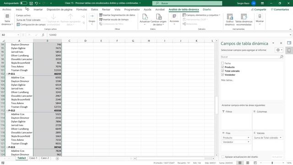Open the Acciones ribbon button
The image size is (293, 165).
pos(174,19)
